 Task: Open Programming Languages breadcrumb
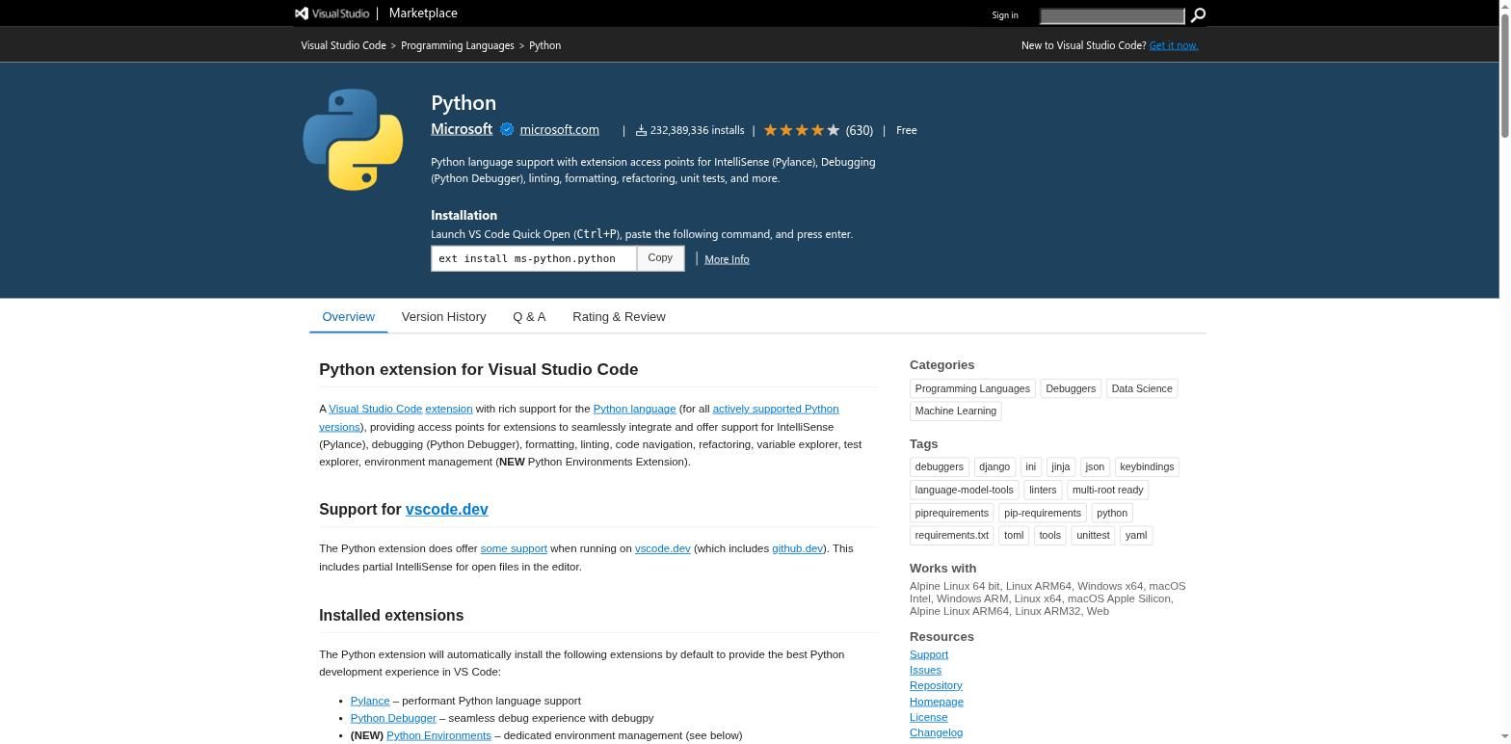[458, 45]
